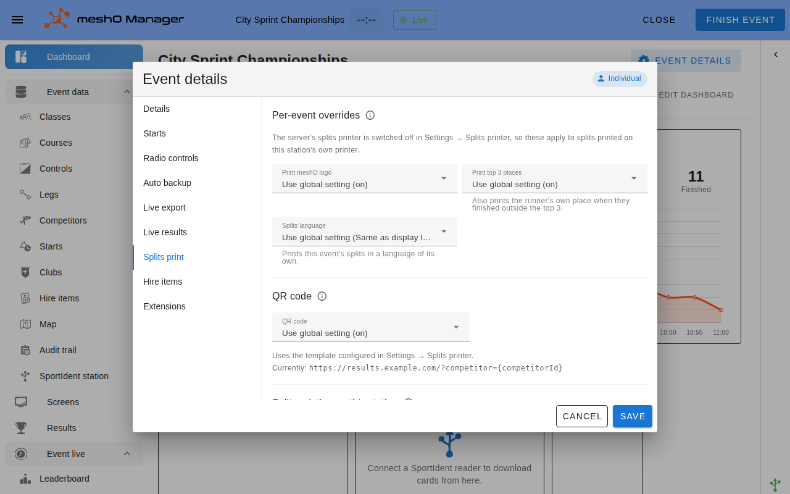Click the results.example.com QR template URL
Viewport: 790px width, 494px height.
436,368
